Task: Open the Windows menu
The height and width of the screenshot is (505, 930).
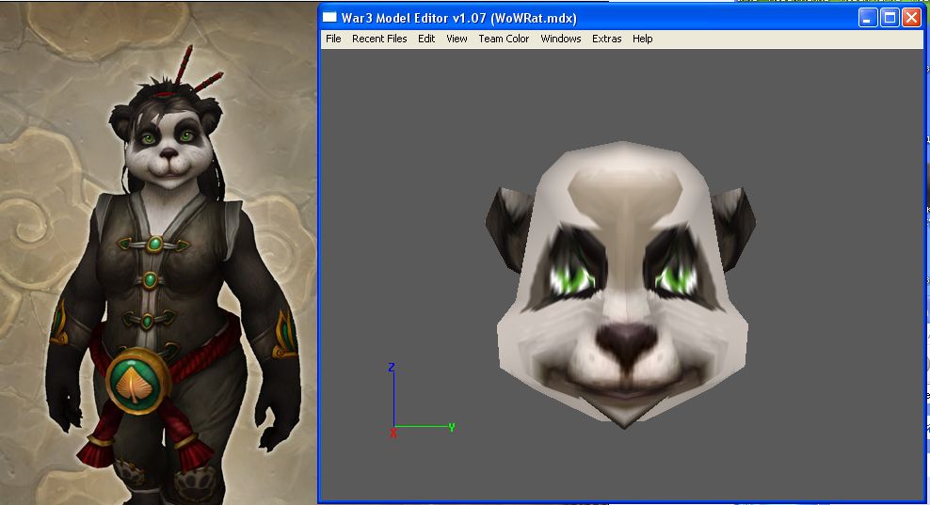Action: click(560, 39)
